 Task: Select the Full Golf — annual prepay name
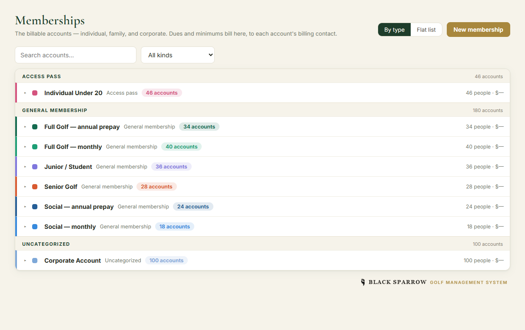coord(82,127)
